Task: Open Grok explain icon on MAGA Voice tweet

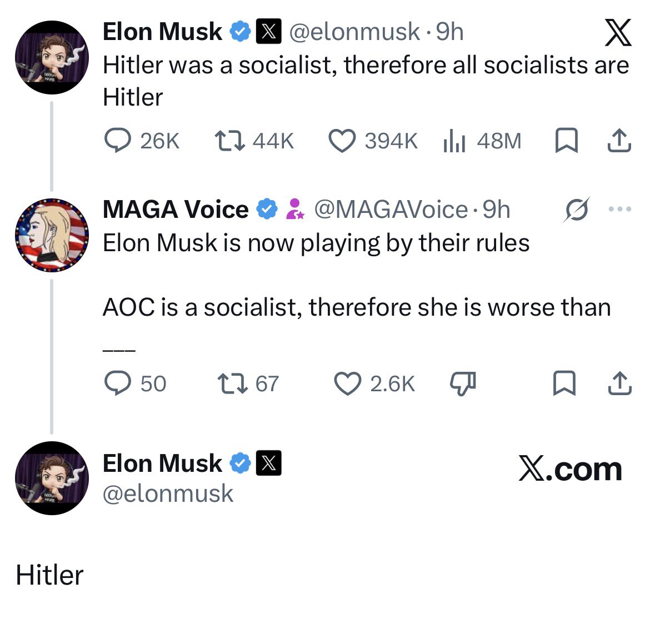Action: click(576, 210)
